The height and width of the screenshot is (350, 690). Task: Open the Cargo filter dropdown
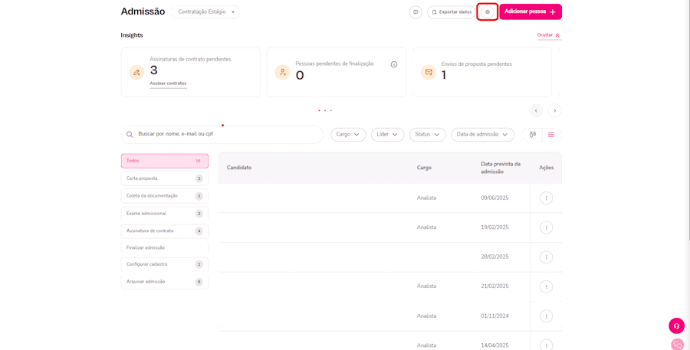click(x=348, y=135)
